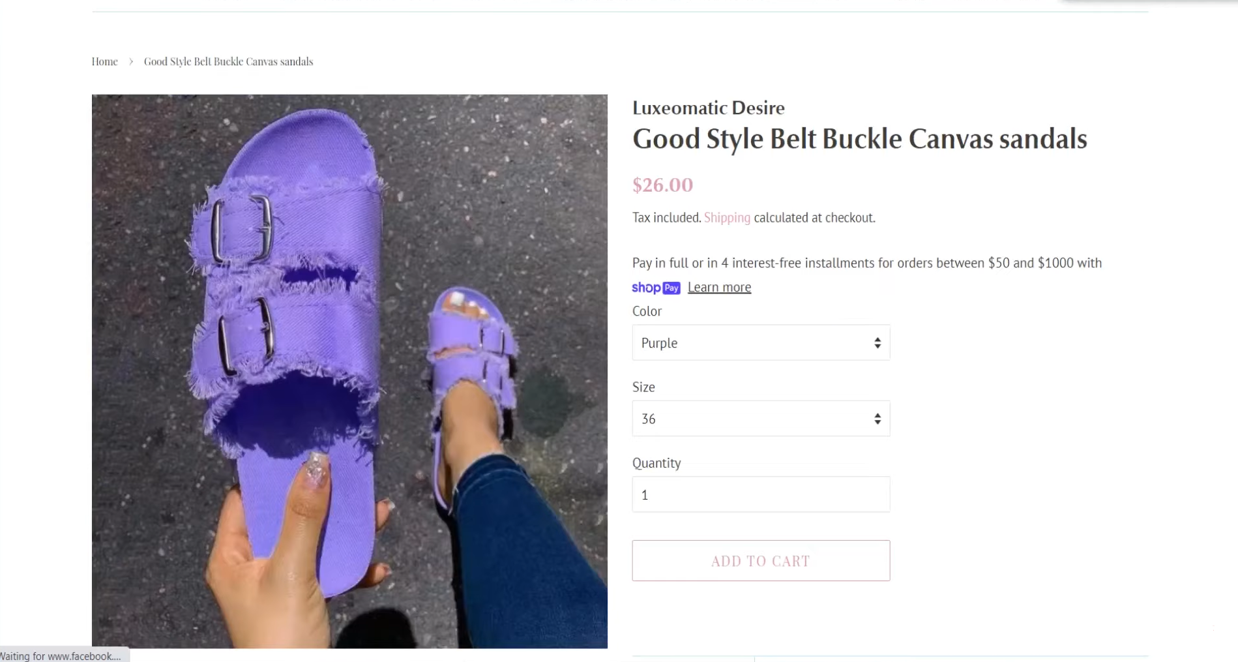This screenshot has width=1238, height=662.
Task: Click the browser loading status bar
Action: [x=62, y=656]
